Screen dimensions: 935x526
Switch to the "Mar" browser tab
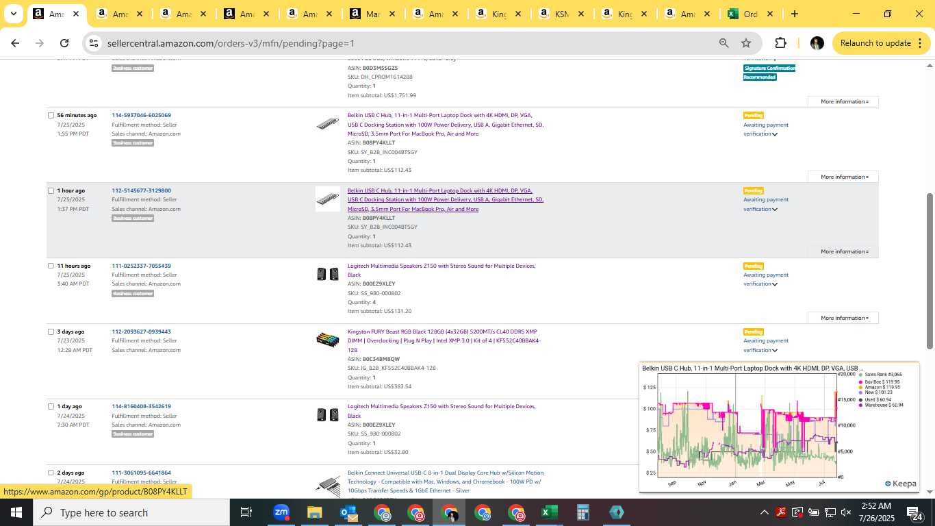pos(372,14)
